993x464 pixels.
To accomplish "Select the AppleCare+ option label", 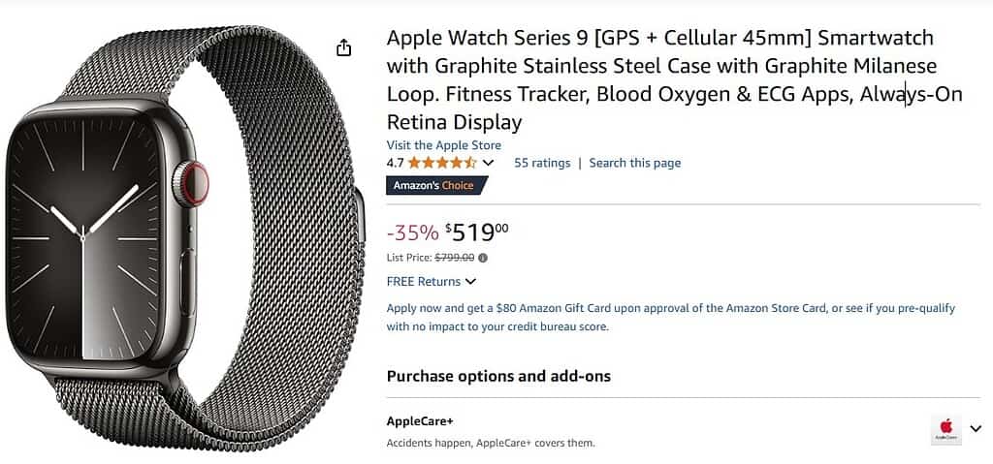I will 420,422.
